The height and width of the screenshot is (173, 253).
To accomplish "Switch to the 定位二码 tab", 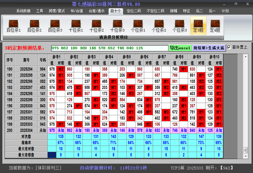I will [x=134, y=11].
